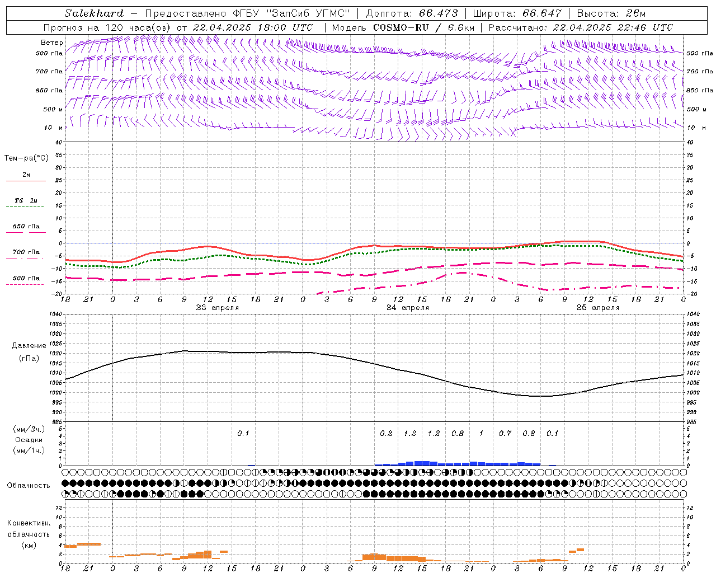Screen dimensions: 716x573
Task: Click the 'Высота: 26м' elevation text
Action: pos(612,13)
